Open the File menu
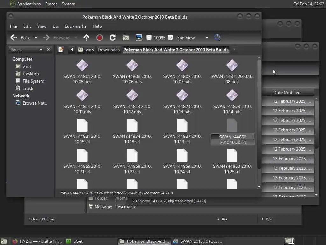The height and width of the screenshot is (245, 326). 13,26
